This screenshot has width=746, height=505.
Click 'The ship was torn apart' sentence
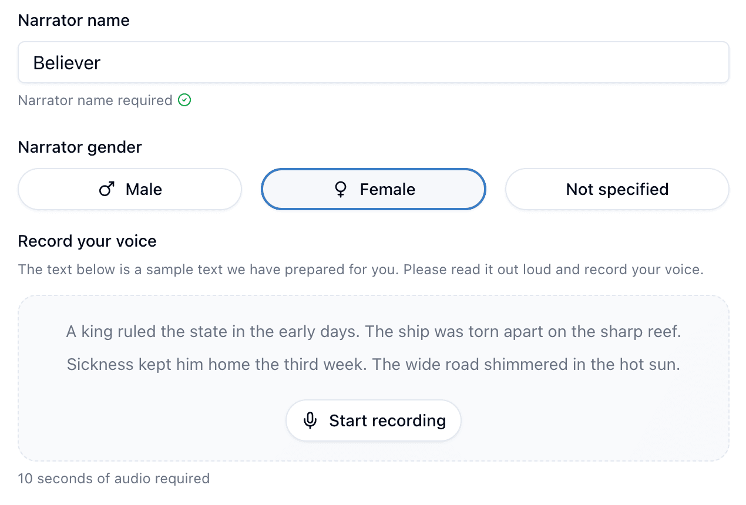[523, 332]
